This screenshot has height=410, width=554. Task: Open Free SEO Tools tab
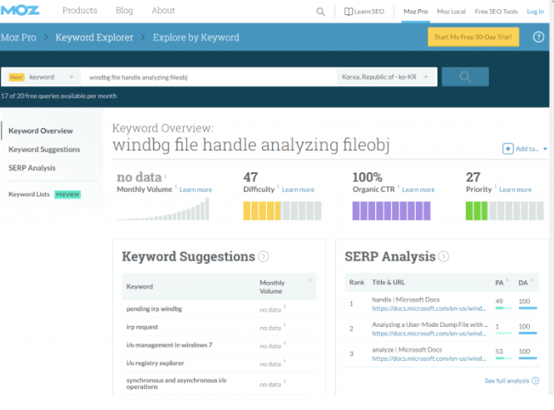point(496,12)
